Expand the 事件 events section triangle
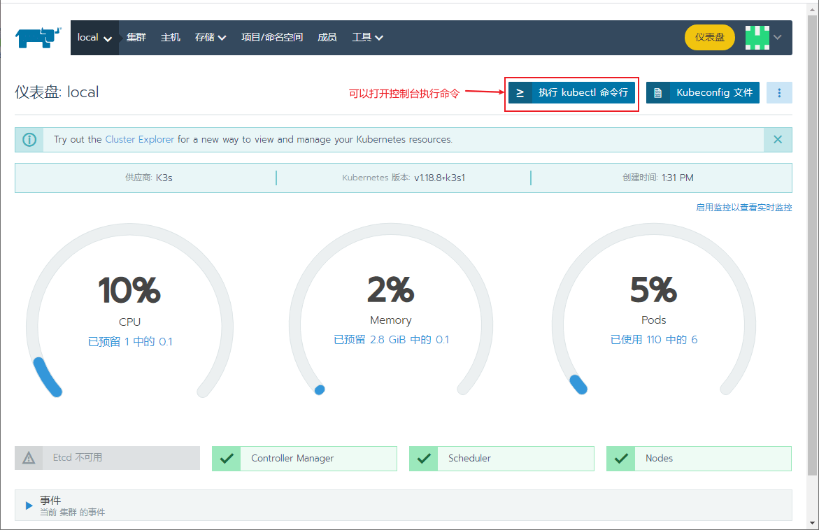Viewport: 819px width, 530px height. [x=29, y=506]
